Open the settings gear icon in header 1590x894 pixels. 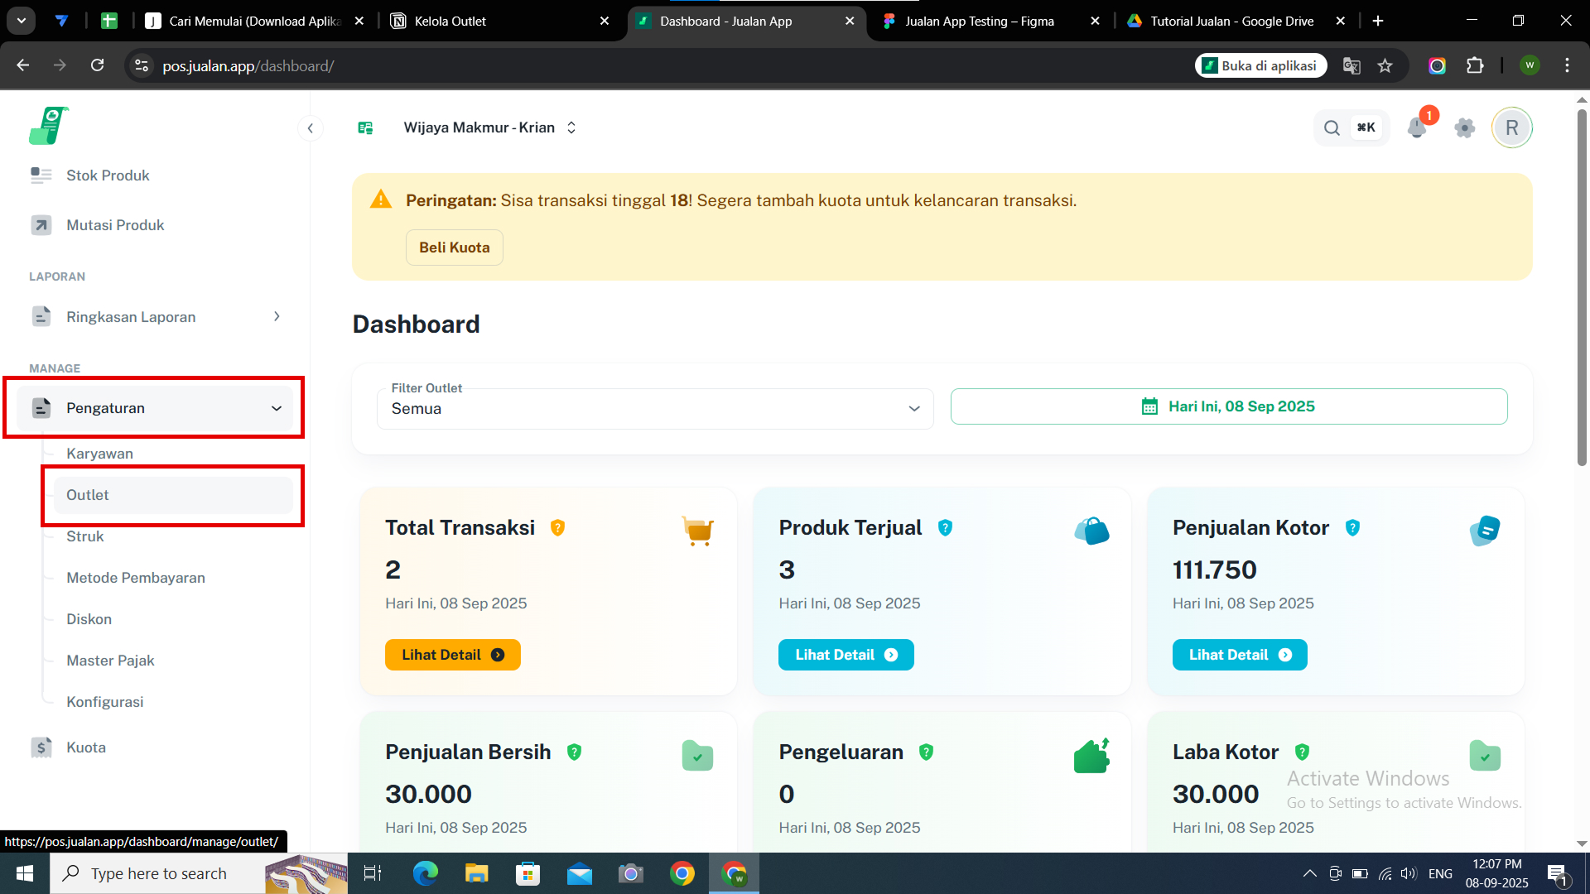[1464, 128]
